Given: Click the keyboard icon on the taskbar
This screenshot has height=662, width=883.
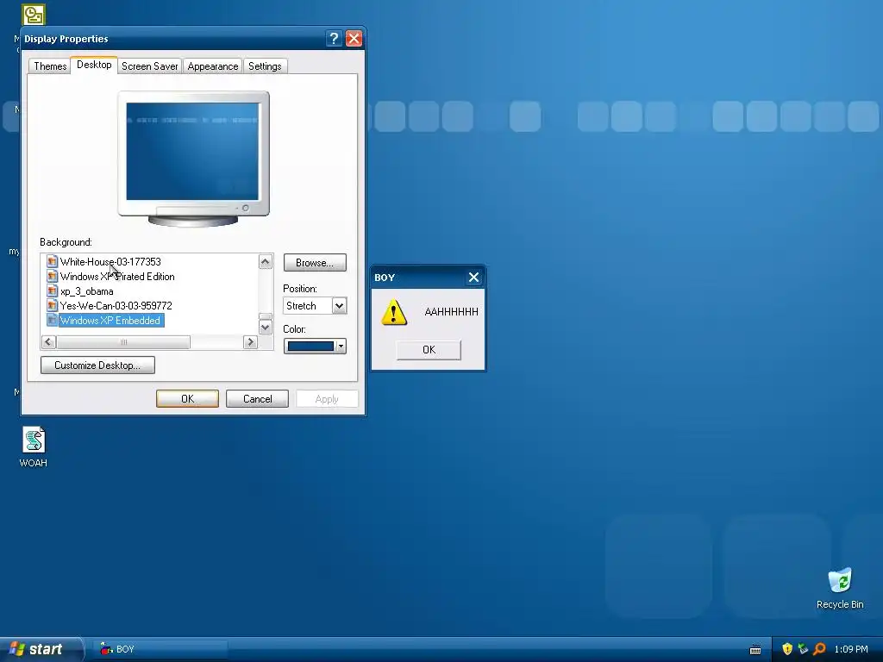Looking at the screenshot, I should pyautogui.click(x=755, y=650).
